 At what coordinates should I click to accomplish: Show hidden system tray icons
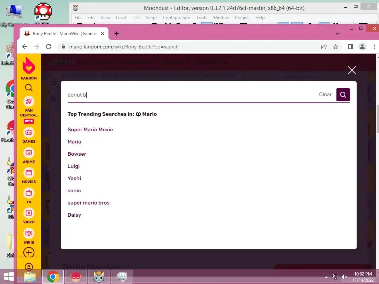tap(326, 277)
